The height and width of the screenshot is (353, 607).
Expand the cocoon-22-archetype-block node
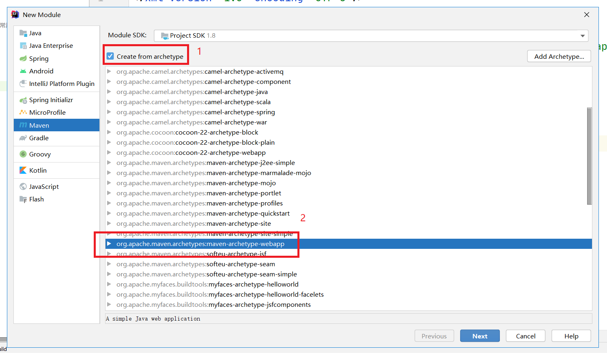click(109, 132)
